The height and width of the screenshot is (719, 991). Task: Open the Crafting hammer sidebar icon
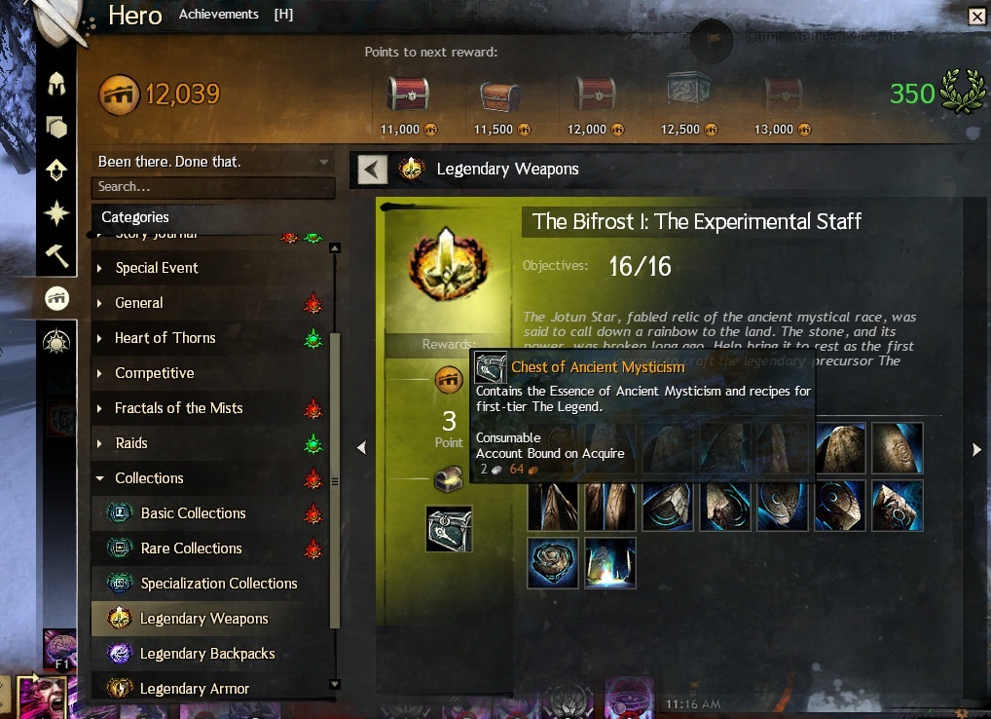point(56,256)
